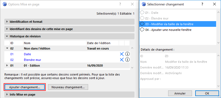
Task: Click the Ajouter changement... button
Action: coord(25,87)
